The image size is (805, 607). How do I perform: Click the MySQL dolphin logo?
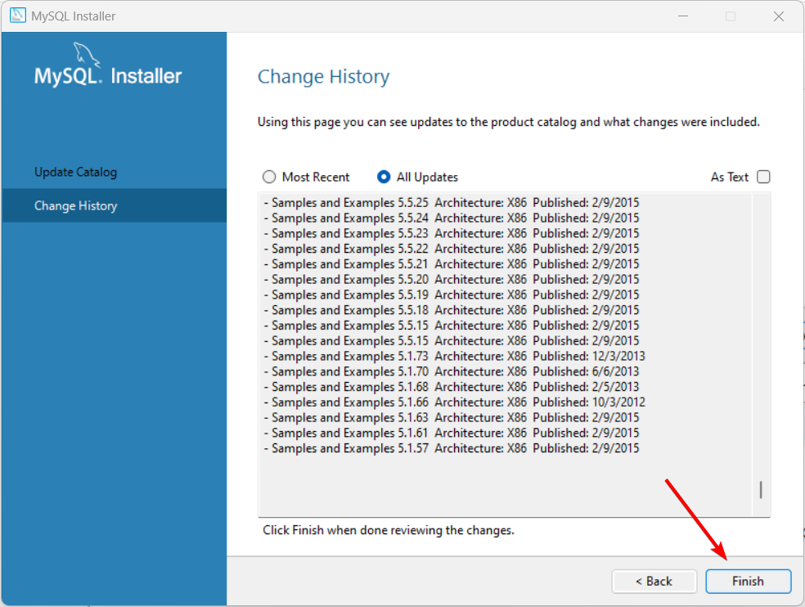[x=86, y=55]
